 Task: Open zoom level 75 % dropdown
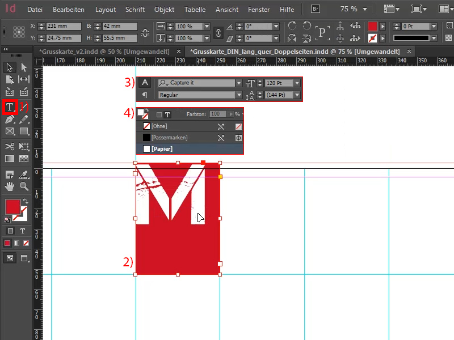[x=365, y=9]
